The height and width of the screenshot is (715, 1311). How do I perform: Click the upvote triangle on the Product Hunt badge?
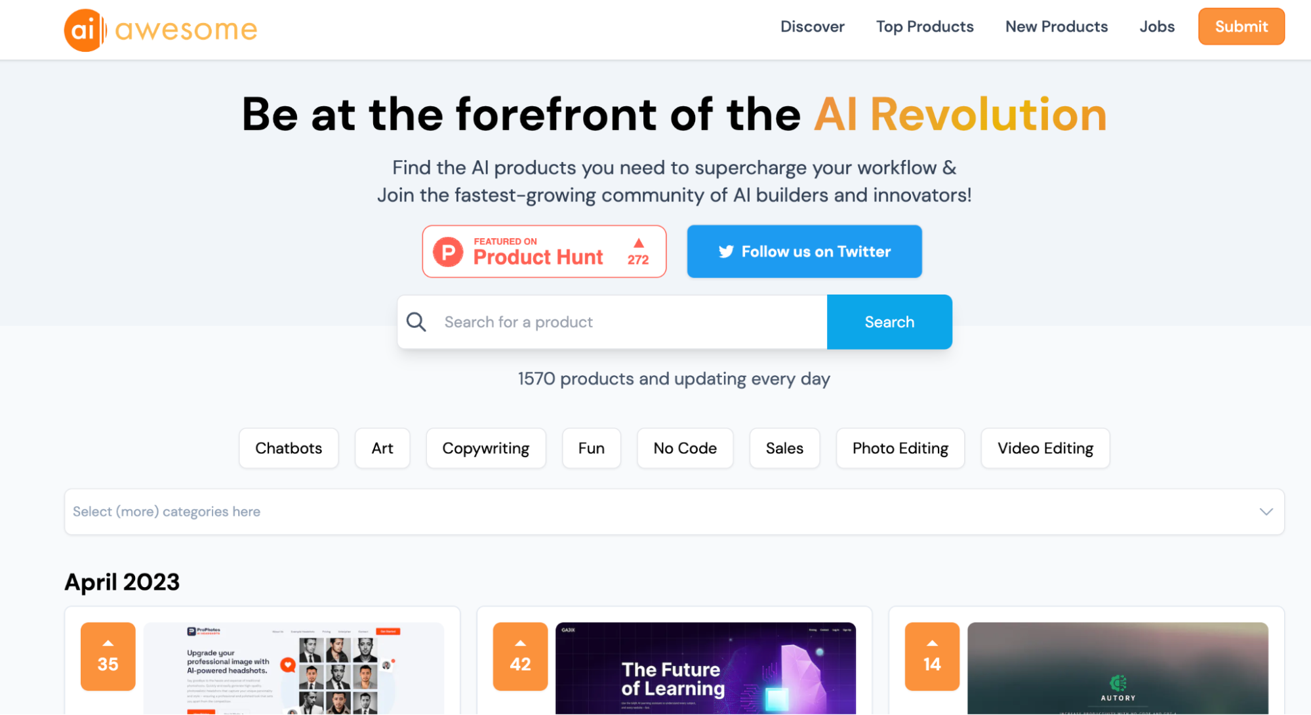(637, 243)
